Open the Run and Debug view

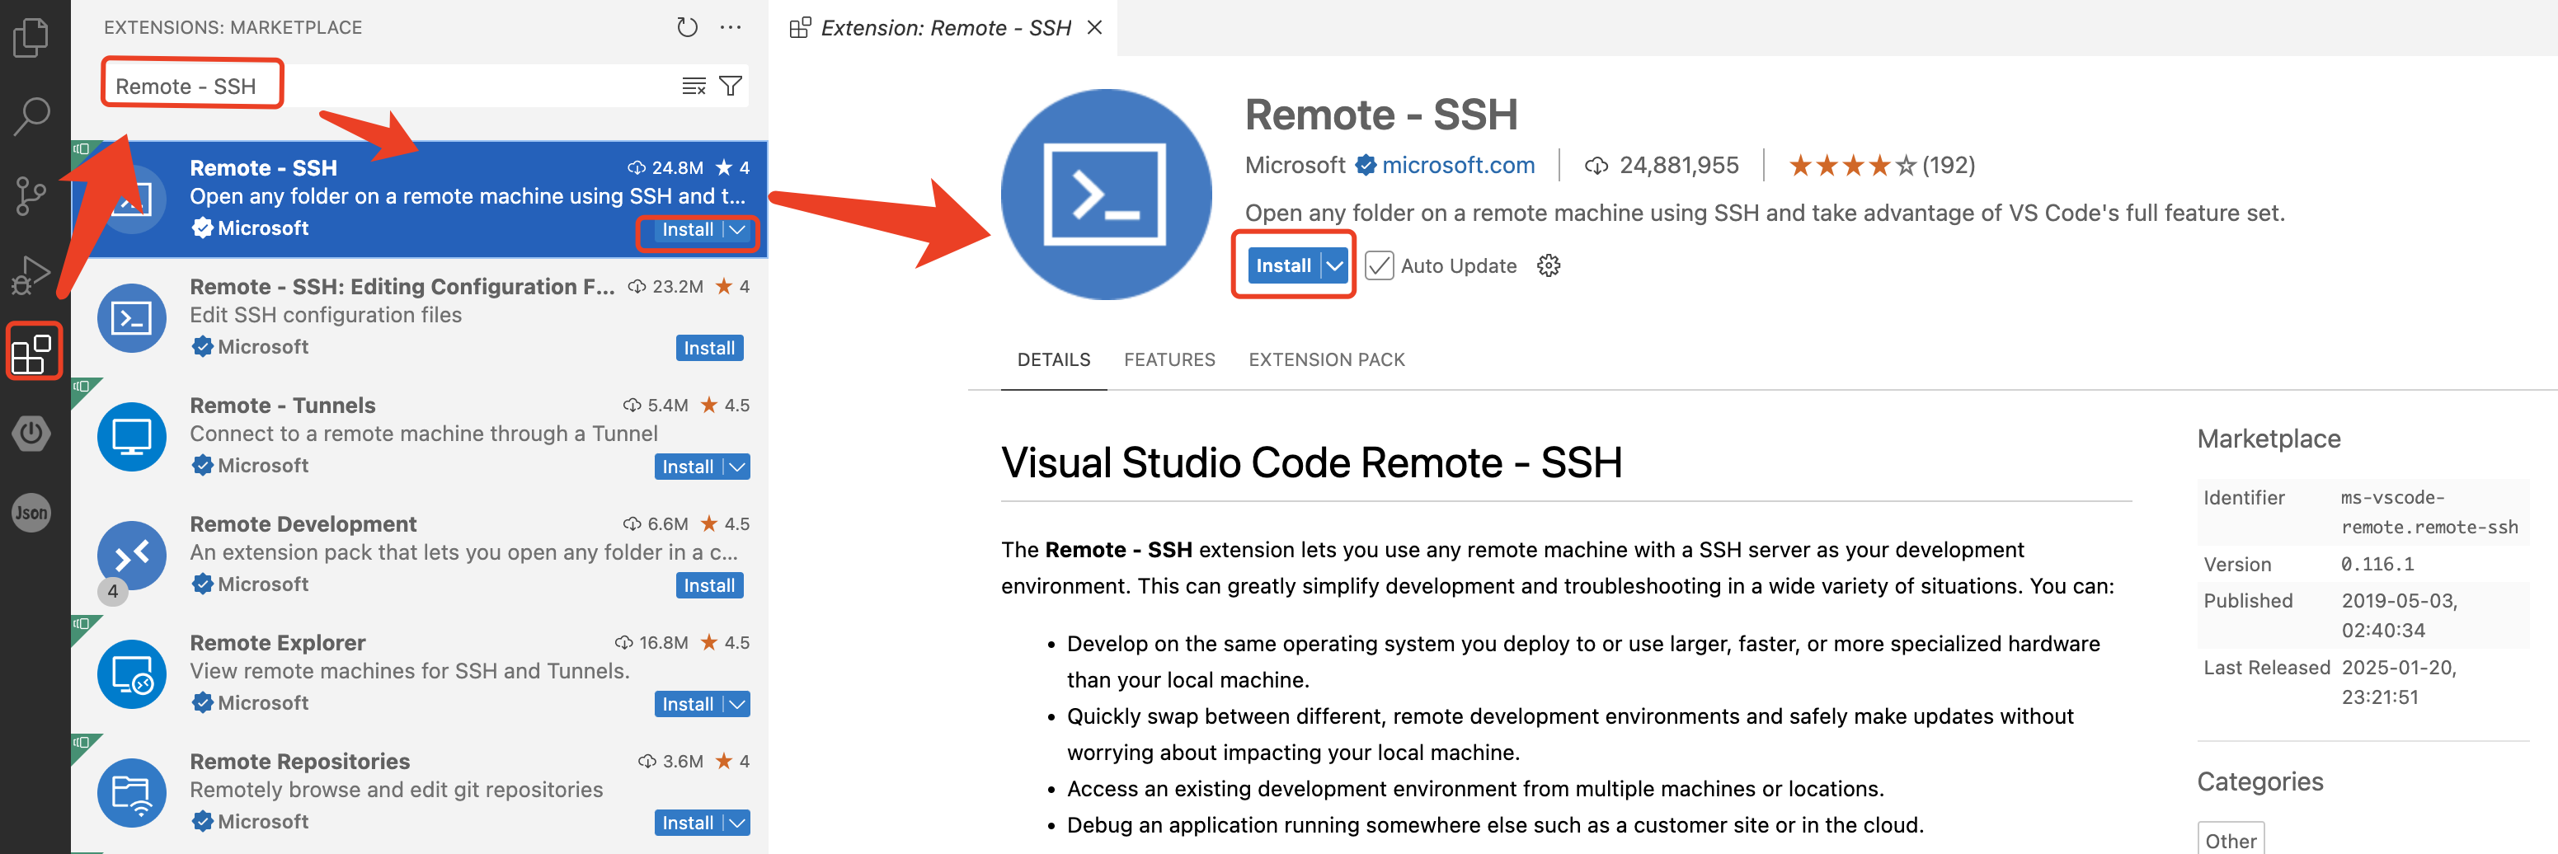click(x=31, y=275)
